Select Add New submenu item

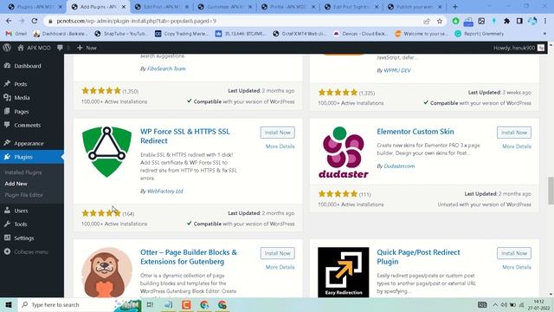point(16,184)
